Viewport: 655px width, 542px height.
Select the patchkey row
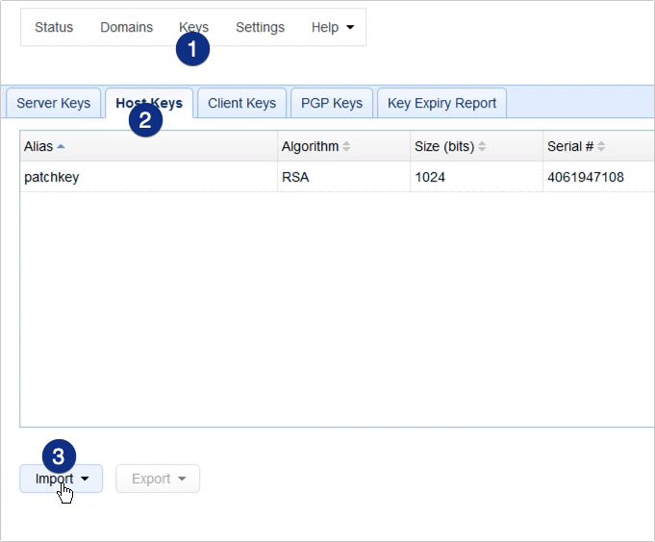tap(52, 177)
